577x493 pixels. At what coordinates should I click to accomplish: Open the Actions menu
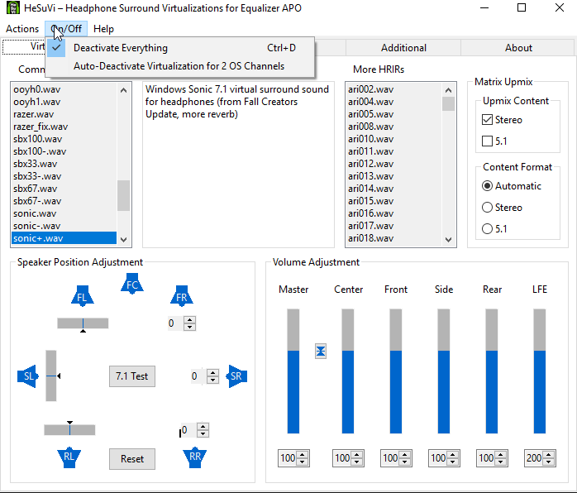click(x=22, y=29)
